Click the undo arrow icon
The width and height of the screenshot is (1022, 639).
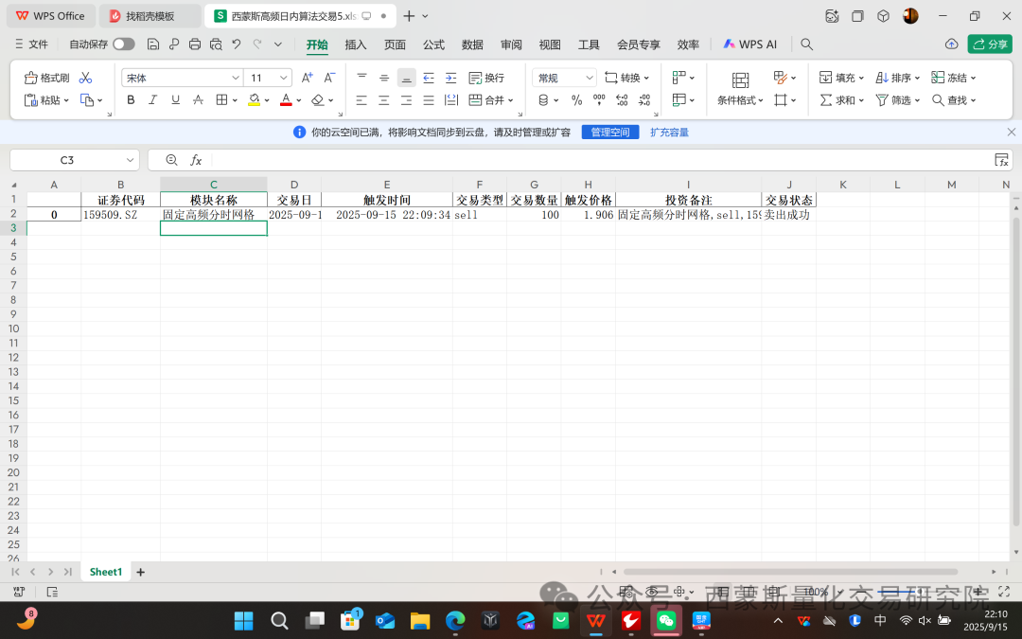(236, 44)
